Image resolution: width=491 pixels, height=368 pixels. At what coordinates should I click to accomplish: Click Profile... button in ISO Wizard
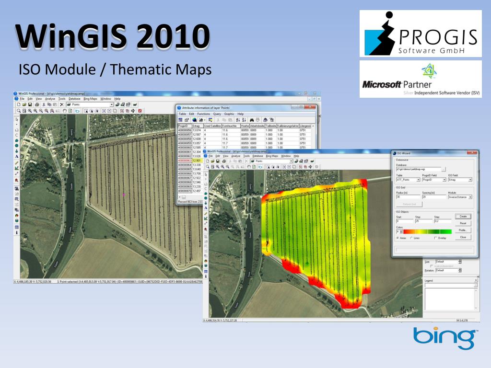pyautogui.click(x=463, y=230)
